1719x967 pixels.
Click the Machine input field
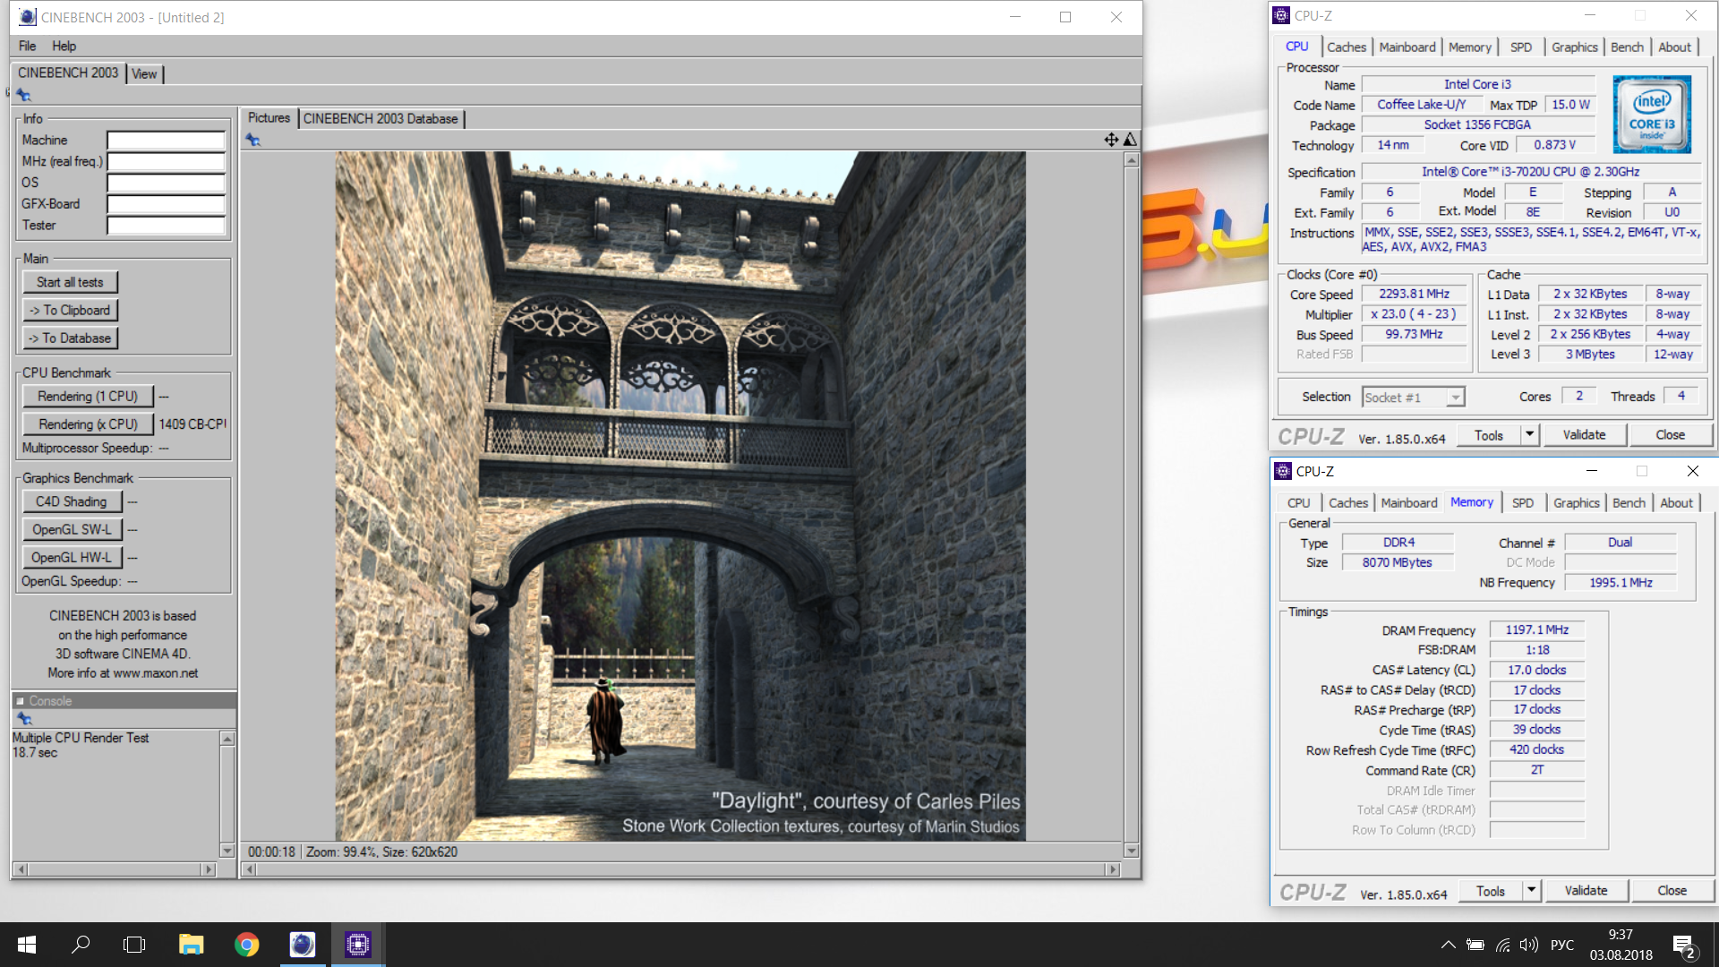pos(166,141)
